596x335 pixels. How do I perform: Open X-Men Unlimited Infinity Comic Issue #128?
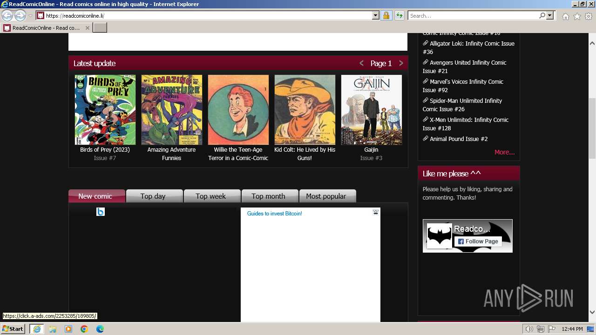point(465,124)
